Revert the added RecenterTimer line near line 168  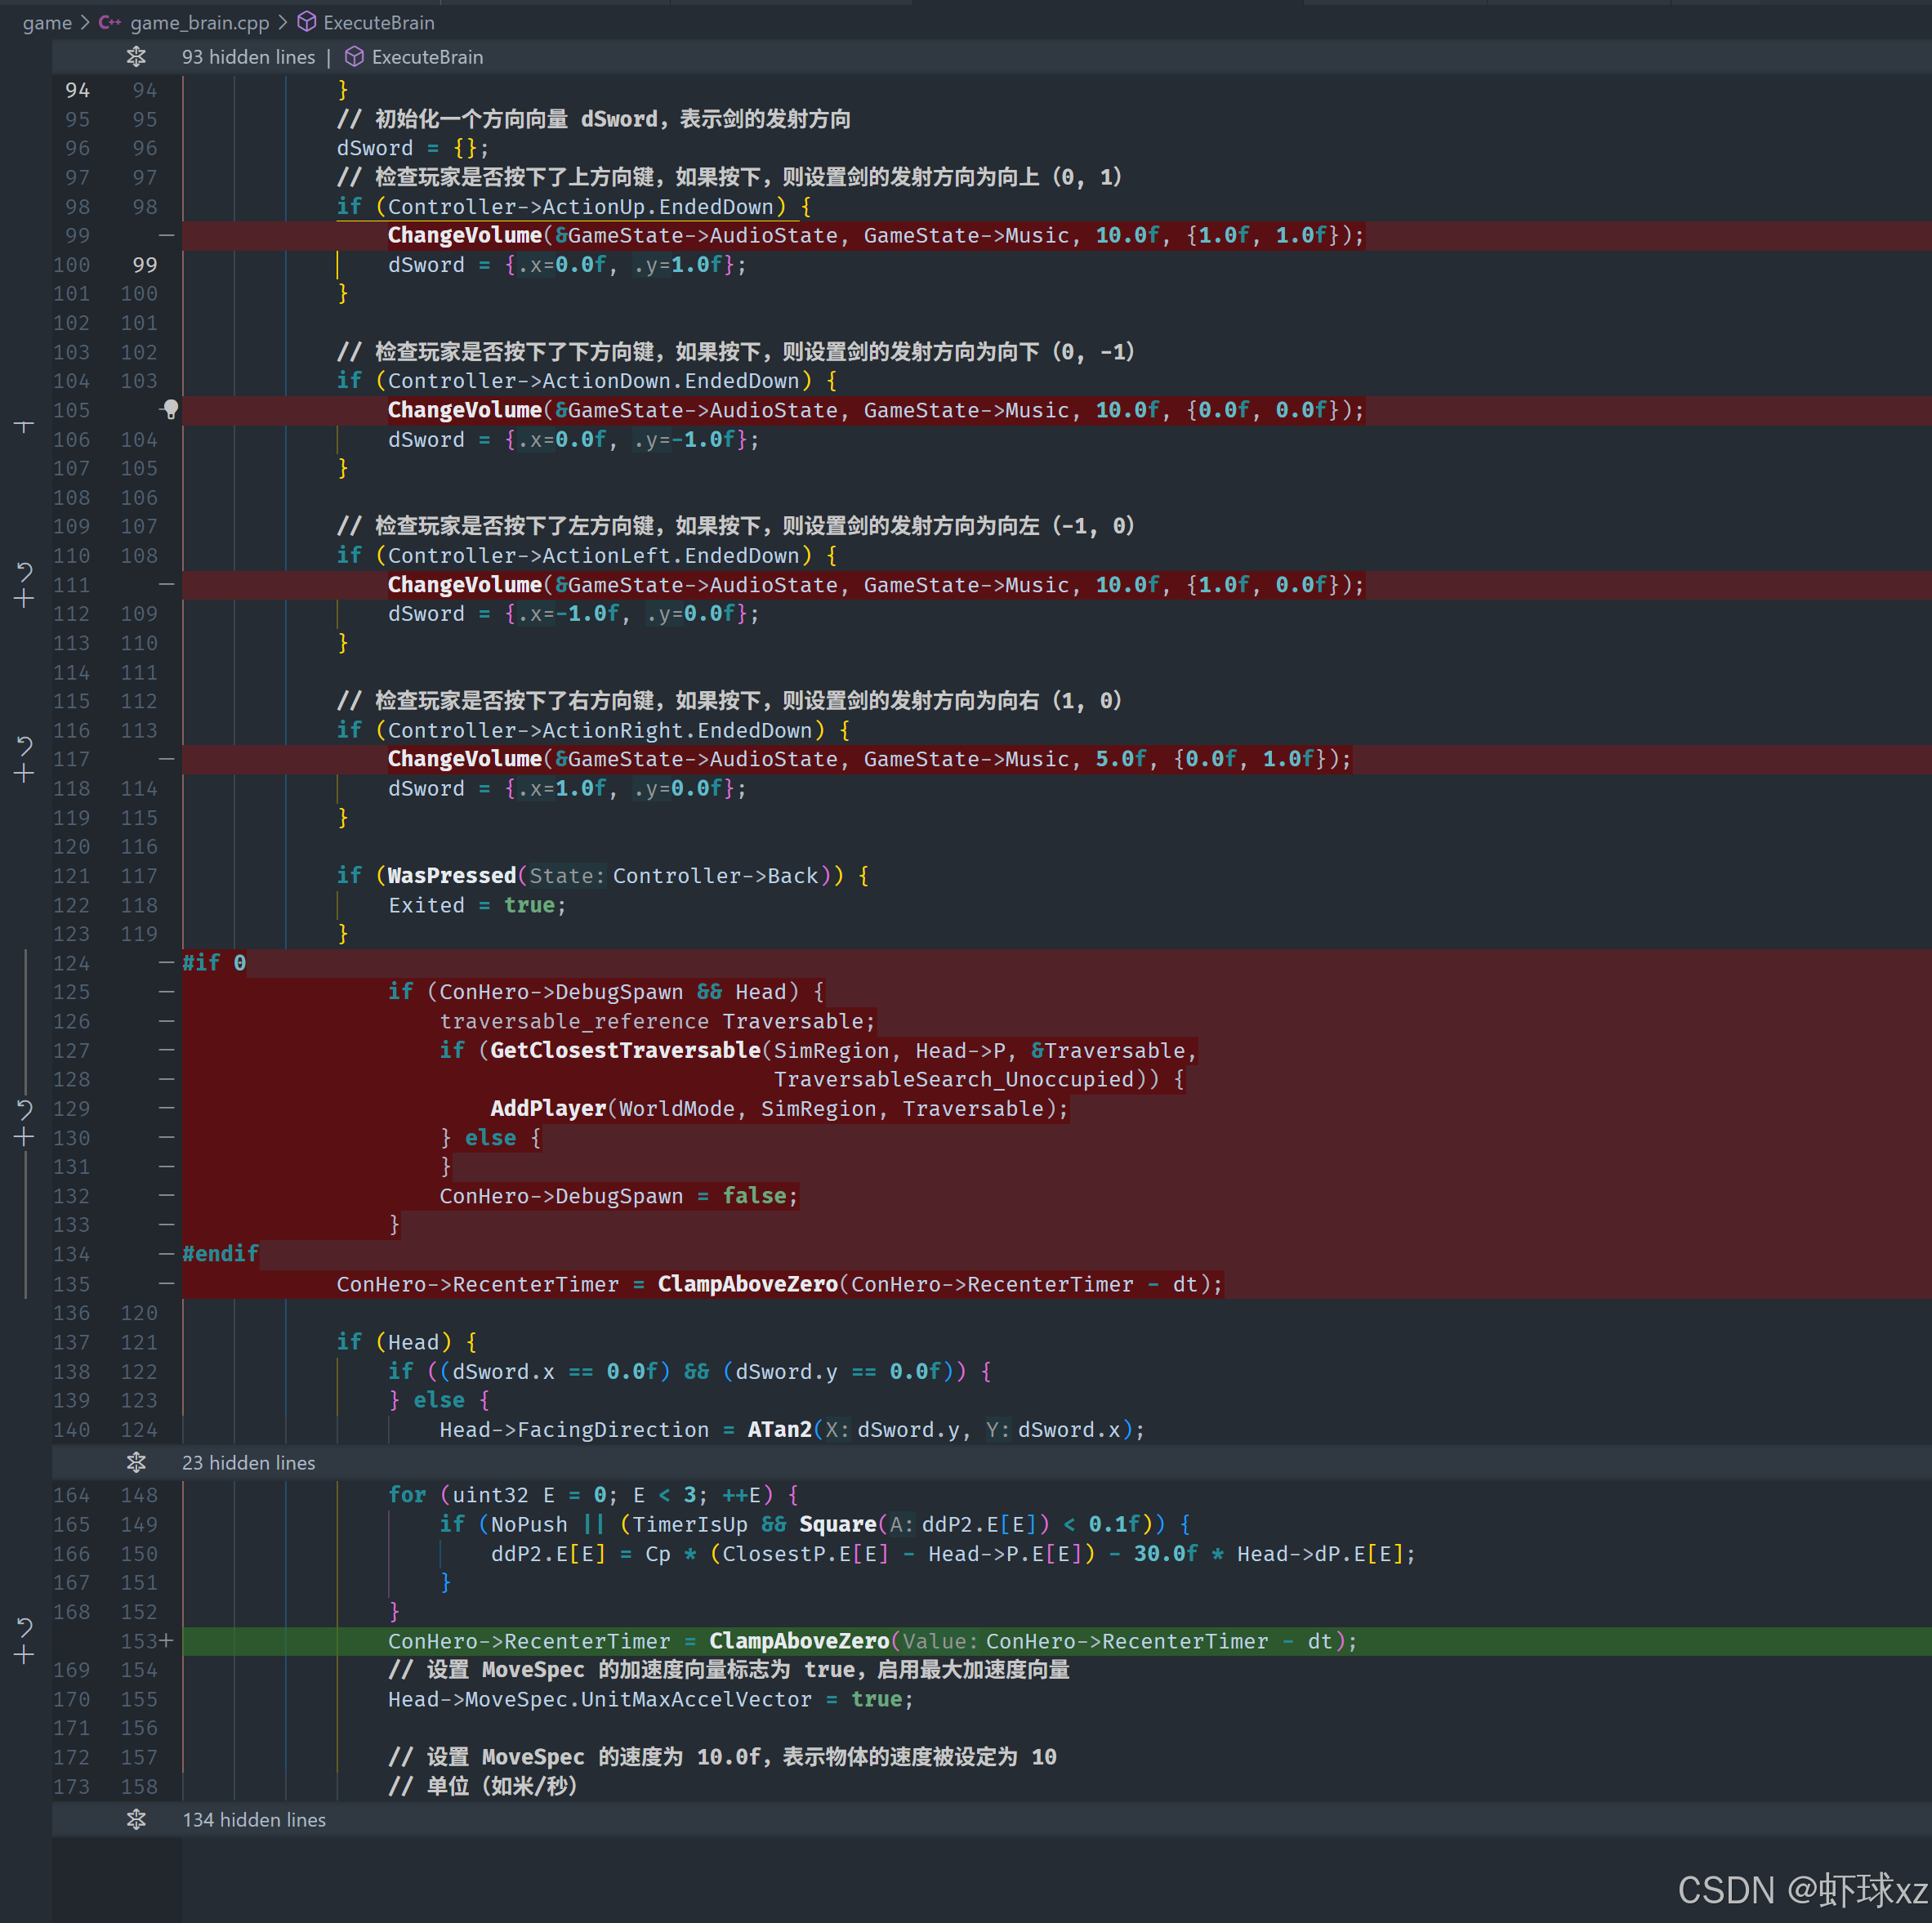25,1627
